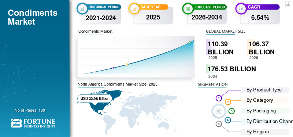Click the Historical Period bar chart icon
The width and height of the screenshot is (293, 137).
(x=82, y=8)
